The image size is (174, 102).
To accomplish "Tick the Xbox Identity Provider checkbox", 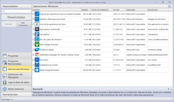I will (x=33, y=45).
